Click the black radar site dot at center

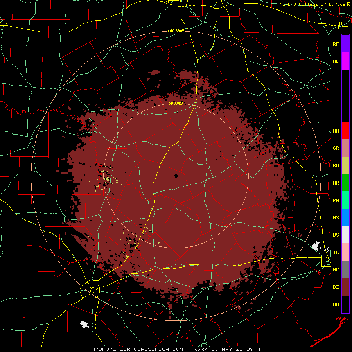tap(176, 176)
